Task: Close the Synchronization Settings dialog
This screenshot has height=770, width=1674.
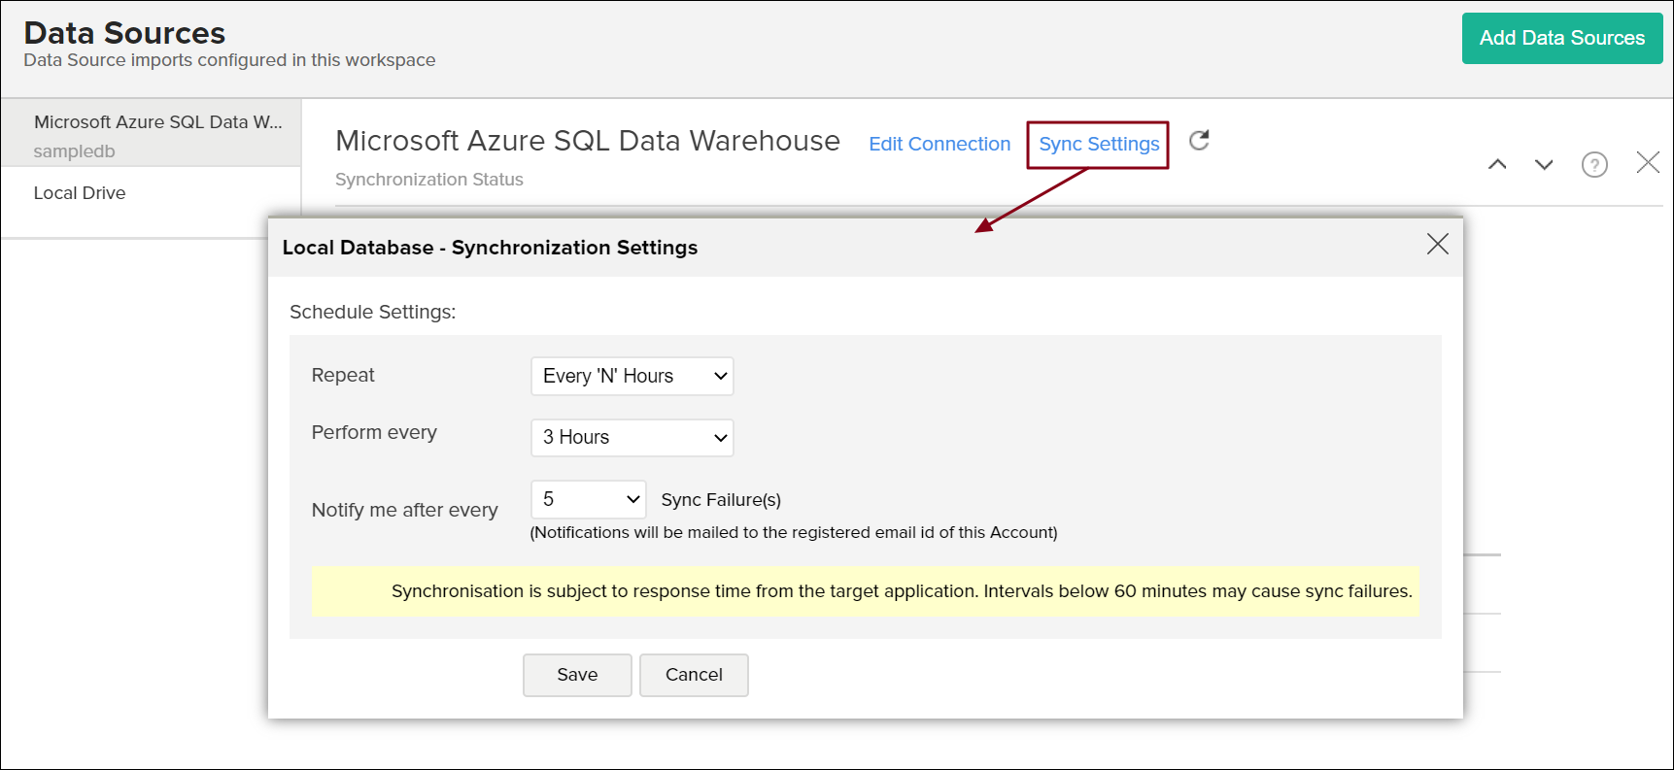Action: (1437, 244)
